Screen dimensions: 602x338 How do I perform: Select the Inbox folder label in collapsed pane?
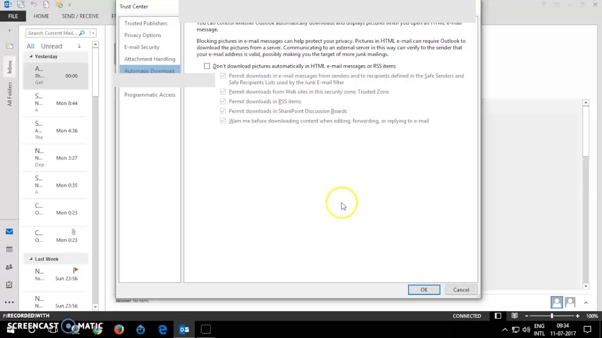[9, 67]
